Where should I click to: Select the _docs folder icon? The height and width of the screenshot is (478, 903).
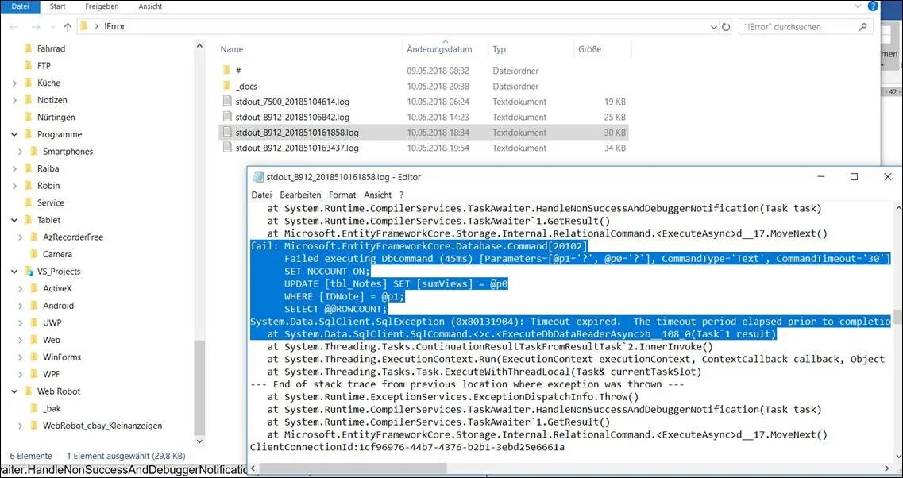click(226, 87)
